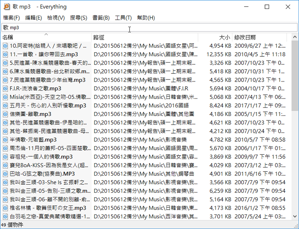Click file icon of 容祖兒-一個人的情歌.mp3
Image resolution: width=299 pixels, height=229 pixels.
point(6,157)
